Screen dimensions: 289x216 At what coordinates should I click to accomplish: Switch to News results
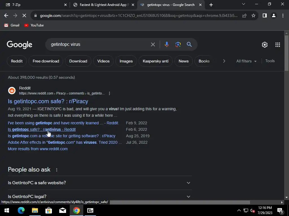point(183,61)
